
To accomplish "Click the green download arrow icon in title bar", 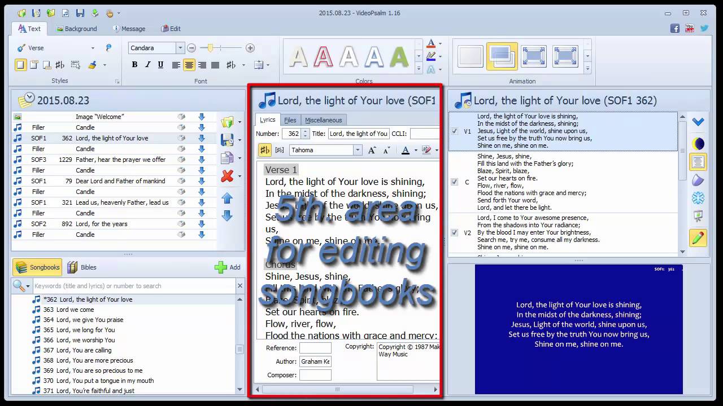I will click(95, 13).
